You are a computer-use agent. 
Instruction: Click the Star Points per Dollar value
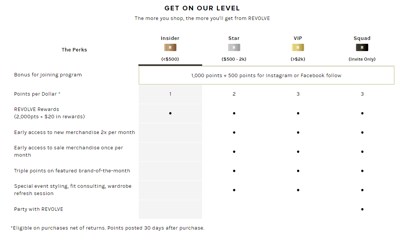234,94
